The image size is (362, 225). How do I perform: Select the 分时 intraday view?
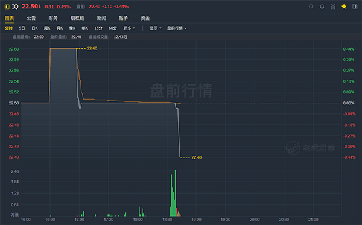pos(9,28)
